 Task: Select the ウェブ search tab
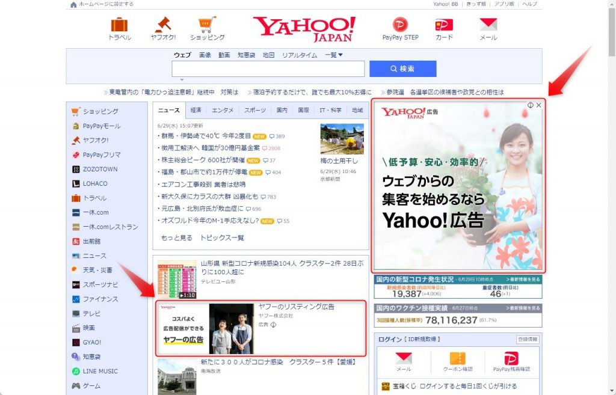(x=182, y=55)
